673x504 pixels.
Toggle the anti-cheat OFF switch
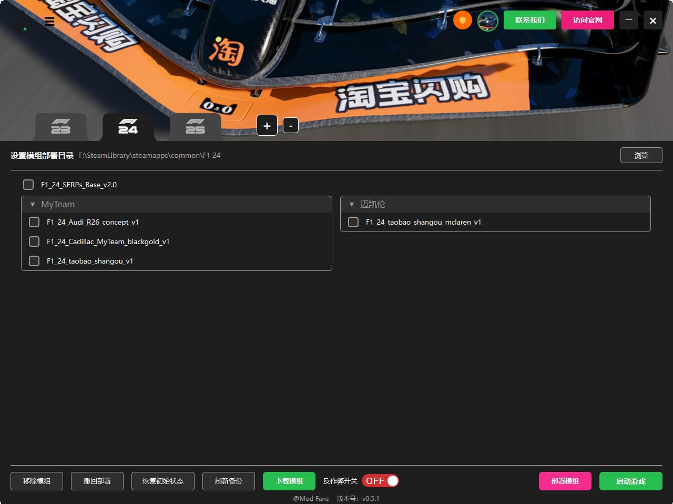pos(380,481)
